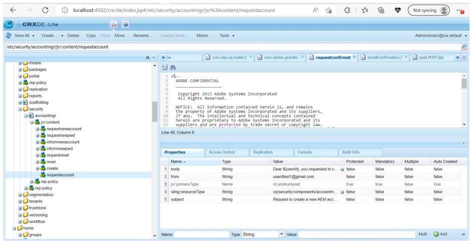471x241 pixels.
Task: Click the Rename toolbar button
Action: click(143, 35)
